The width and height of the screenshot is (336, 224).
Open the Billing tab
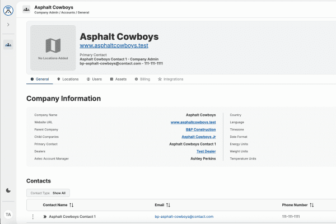coord(142,79)
